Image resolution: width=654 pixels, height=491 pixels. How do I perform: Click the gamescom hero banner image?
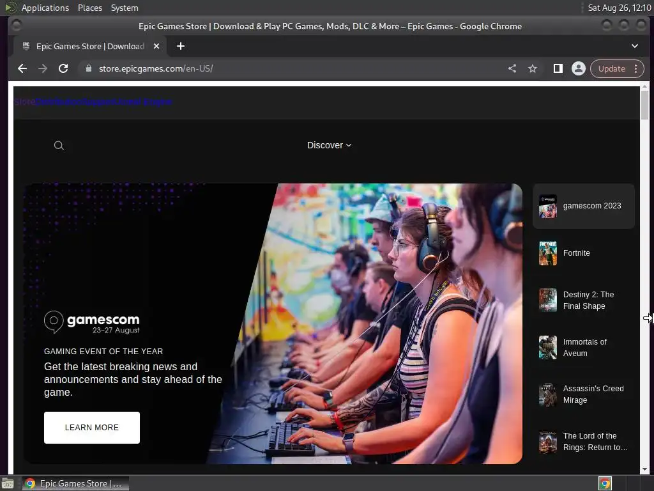(x=273, y=323)
